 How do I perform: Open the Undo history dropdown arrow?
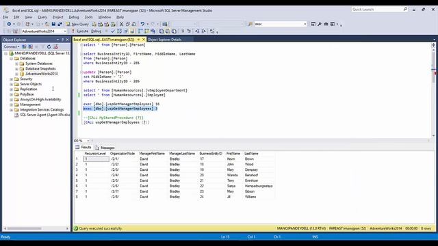coord(148,25)
